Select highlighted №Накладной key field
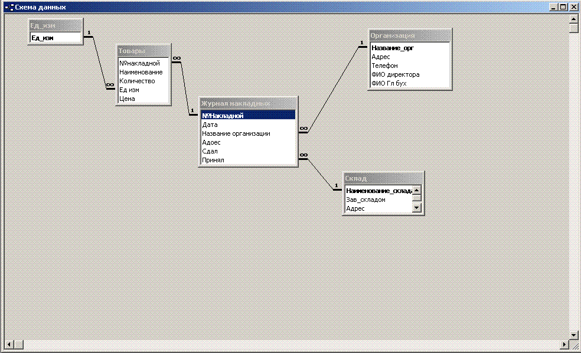The image size is (581, 353). pos(248,116)
